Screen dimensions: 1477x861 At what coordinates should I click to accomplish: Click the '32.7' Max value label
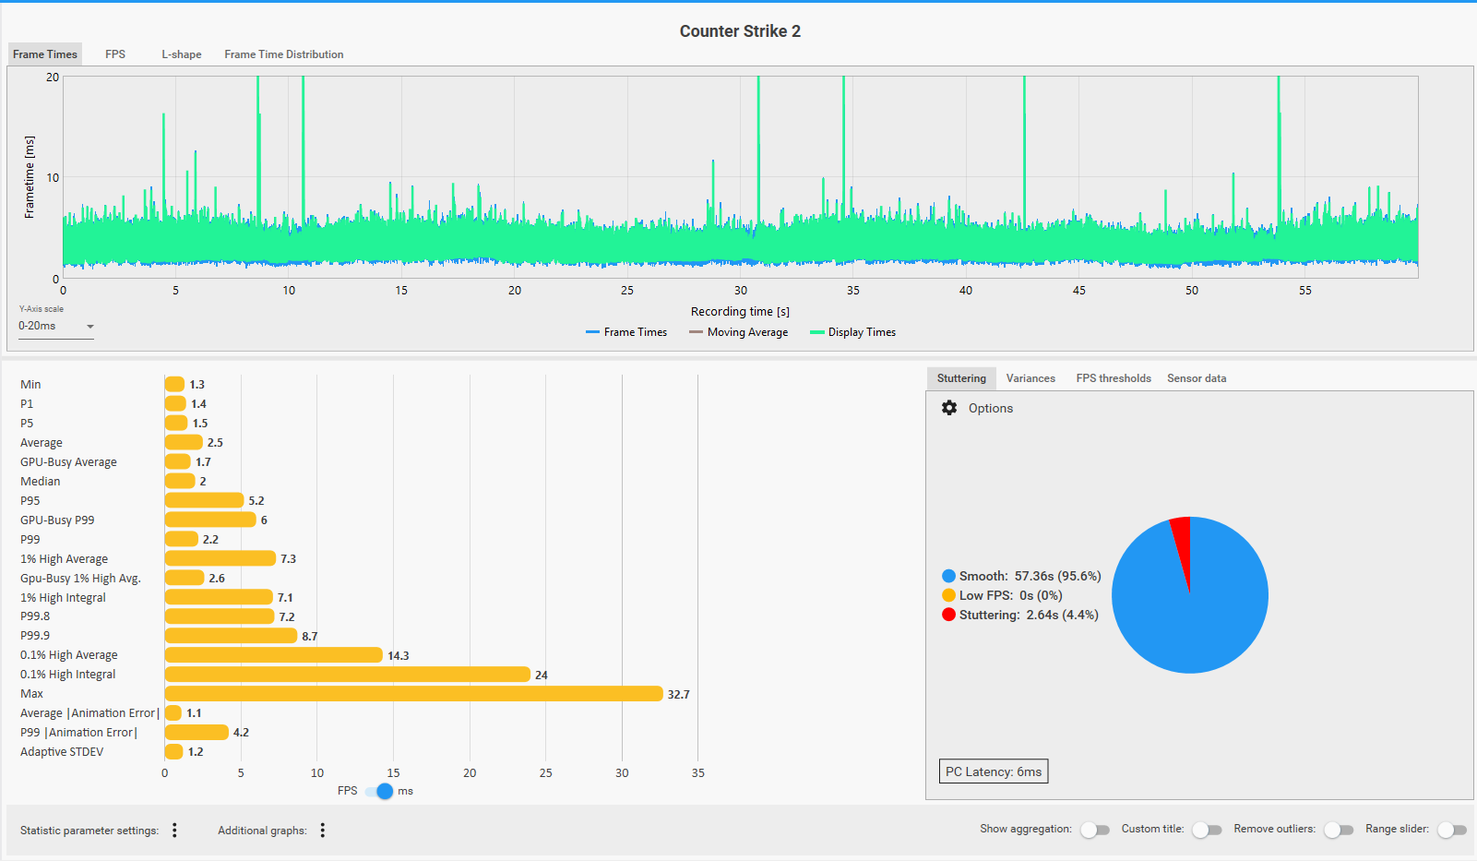pyautogui.click(x=678, y=695)
